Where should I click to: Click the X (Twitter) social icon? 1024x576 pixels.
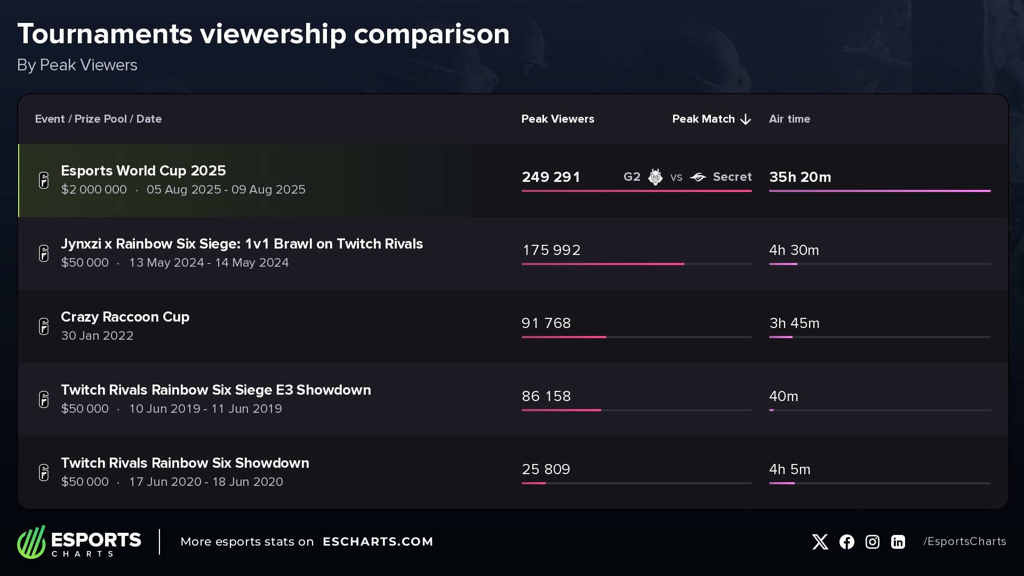click(x=820, y=542)
